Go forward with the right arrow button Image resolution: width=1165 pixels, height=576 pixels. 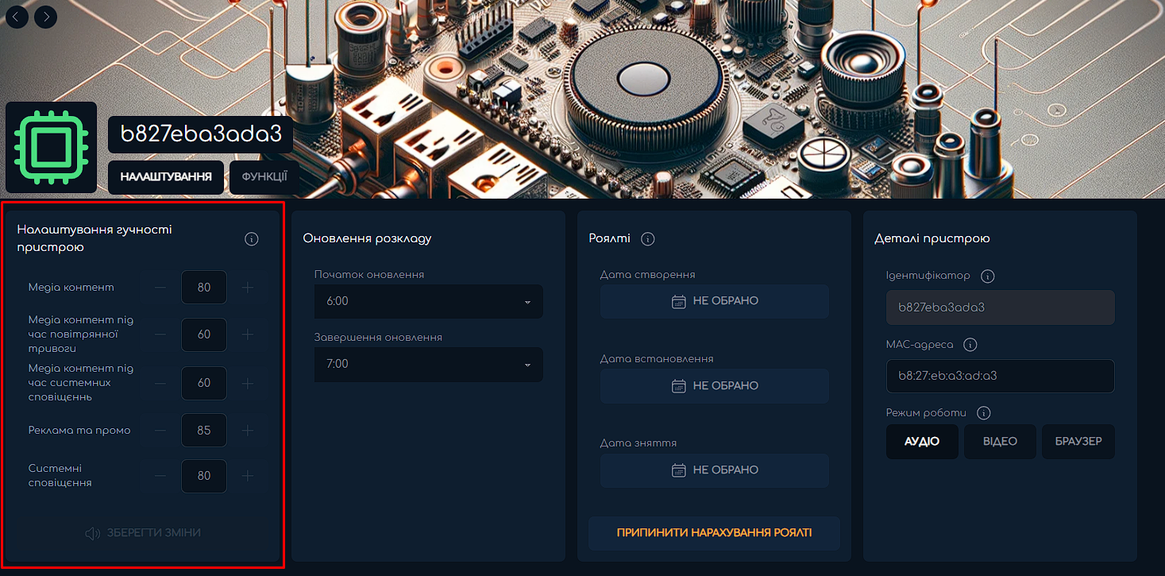tap(46, 17)
